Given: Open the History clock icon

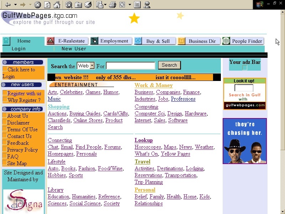Looking at the screenshot, I should 88,5.
